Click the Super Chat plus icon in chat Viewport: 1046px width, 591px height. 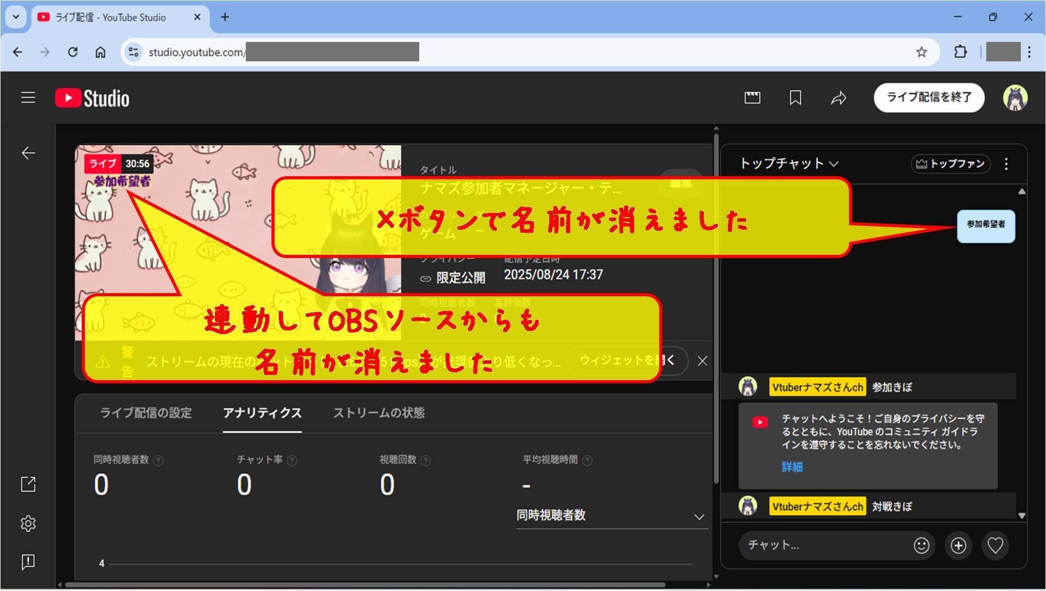click(958, 545)
